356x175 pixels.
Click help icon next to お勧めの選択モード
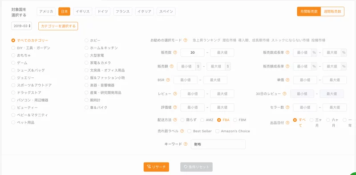pos(185,40)
